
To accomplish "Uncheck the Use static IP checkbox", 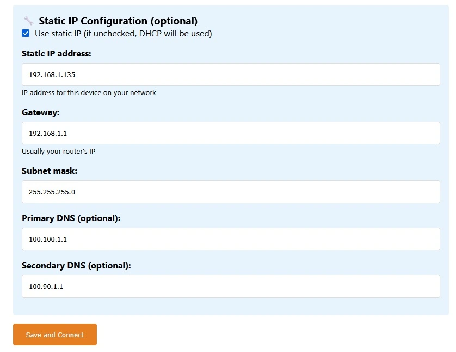I will coord(26,34).
